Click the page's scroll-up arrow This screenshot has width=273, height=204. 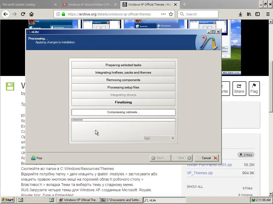pos(271,22)
